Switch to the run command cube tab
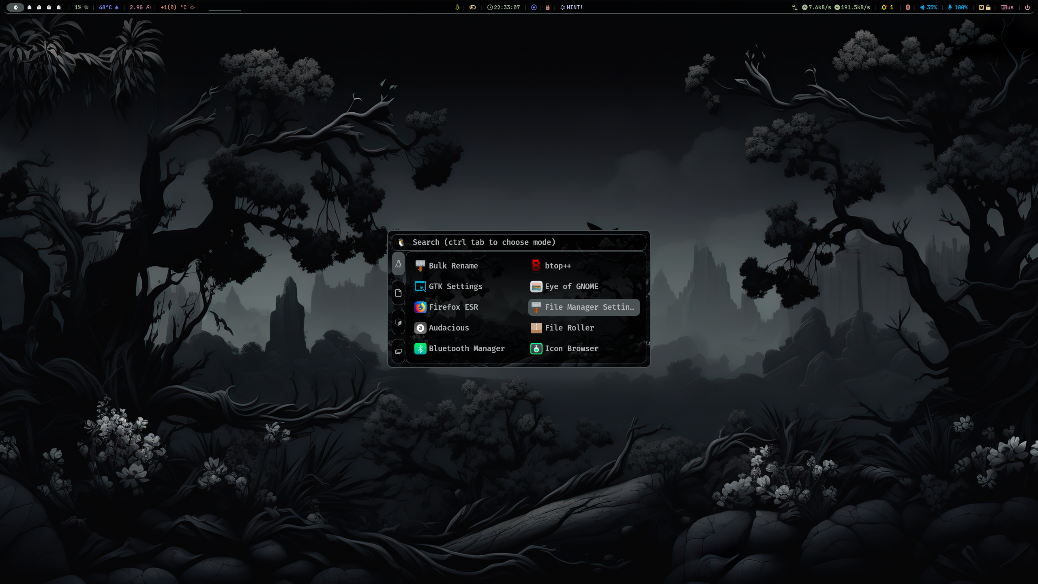 coord(398,322)
